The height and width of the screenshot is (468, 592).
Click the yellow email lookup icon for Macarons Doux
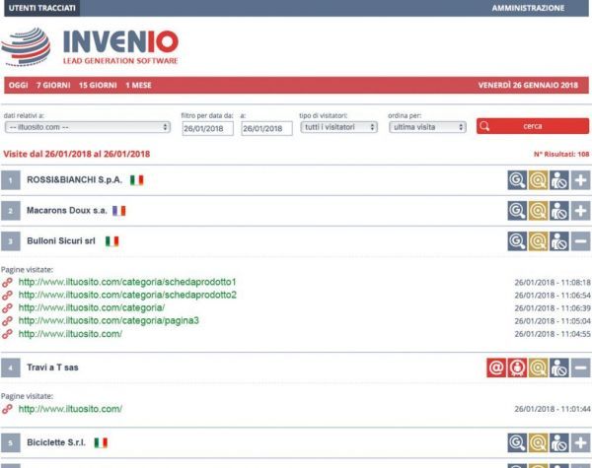tap(538, 211)
